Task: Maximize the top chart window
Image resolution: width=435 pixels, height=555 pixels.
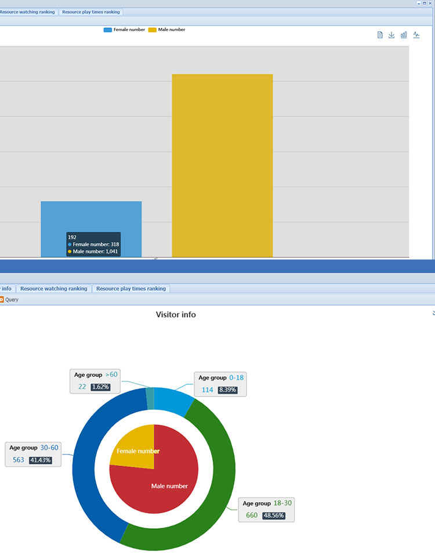Action: point(425,3)
